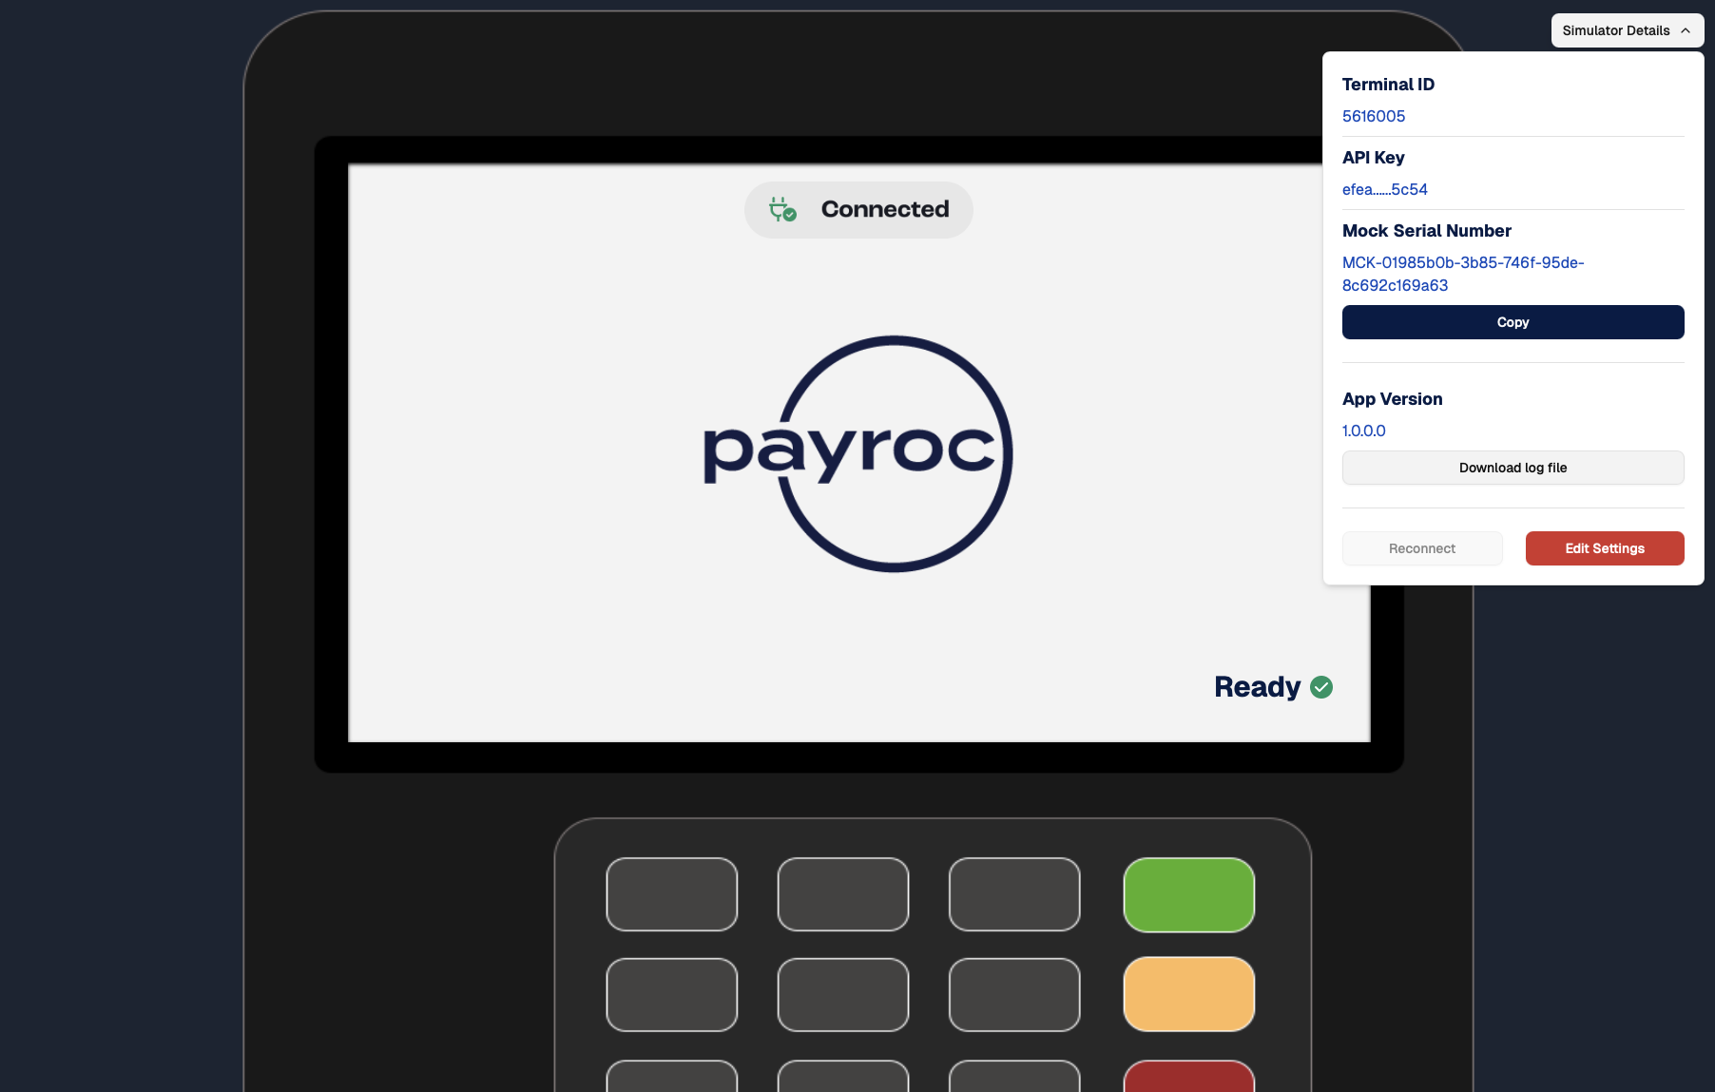
Task: Select the App Version section heading
Action: (x=1392, y=399)
